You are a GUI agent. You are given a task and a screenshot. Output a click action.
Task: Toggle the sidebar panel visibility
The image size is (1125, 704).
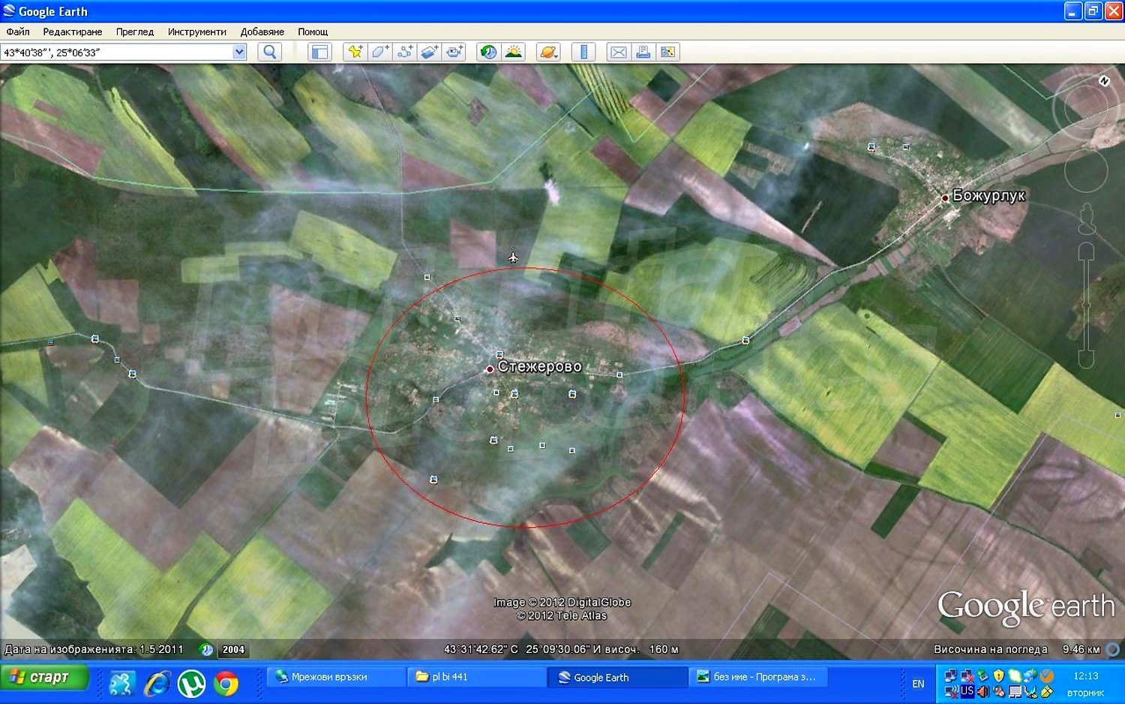click(319, 52)
